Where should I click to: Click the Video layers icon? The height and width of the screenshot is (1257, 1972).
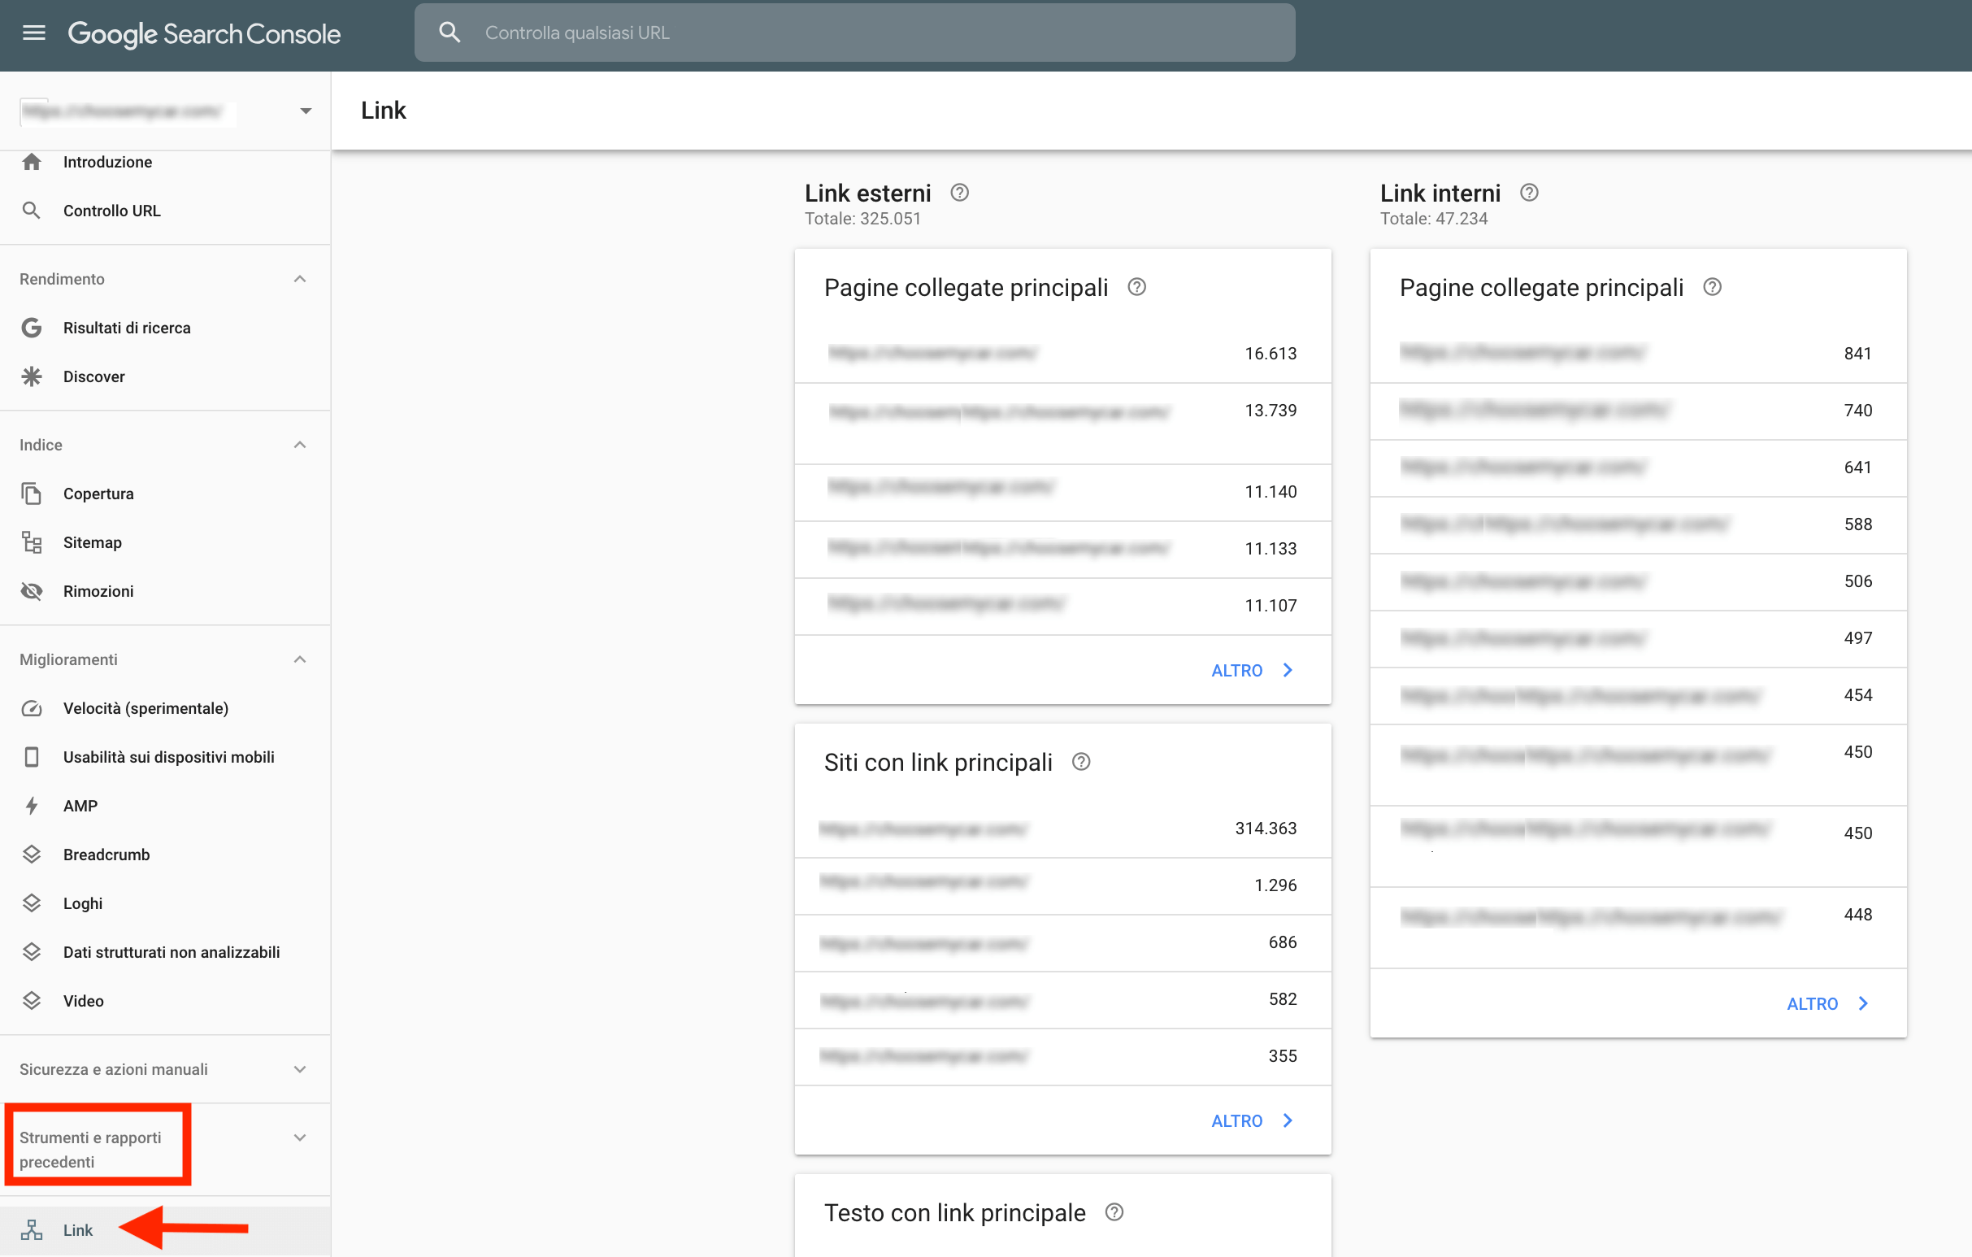[x=32, y=1001]
